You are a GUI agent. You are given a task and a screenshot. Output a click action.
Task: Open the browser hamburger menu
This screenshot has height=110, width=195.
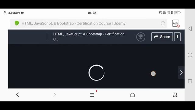[92, 95]
